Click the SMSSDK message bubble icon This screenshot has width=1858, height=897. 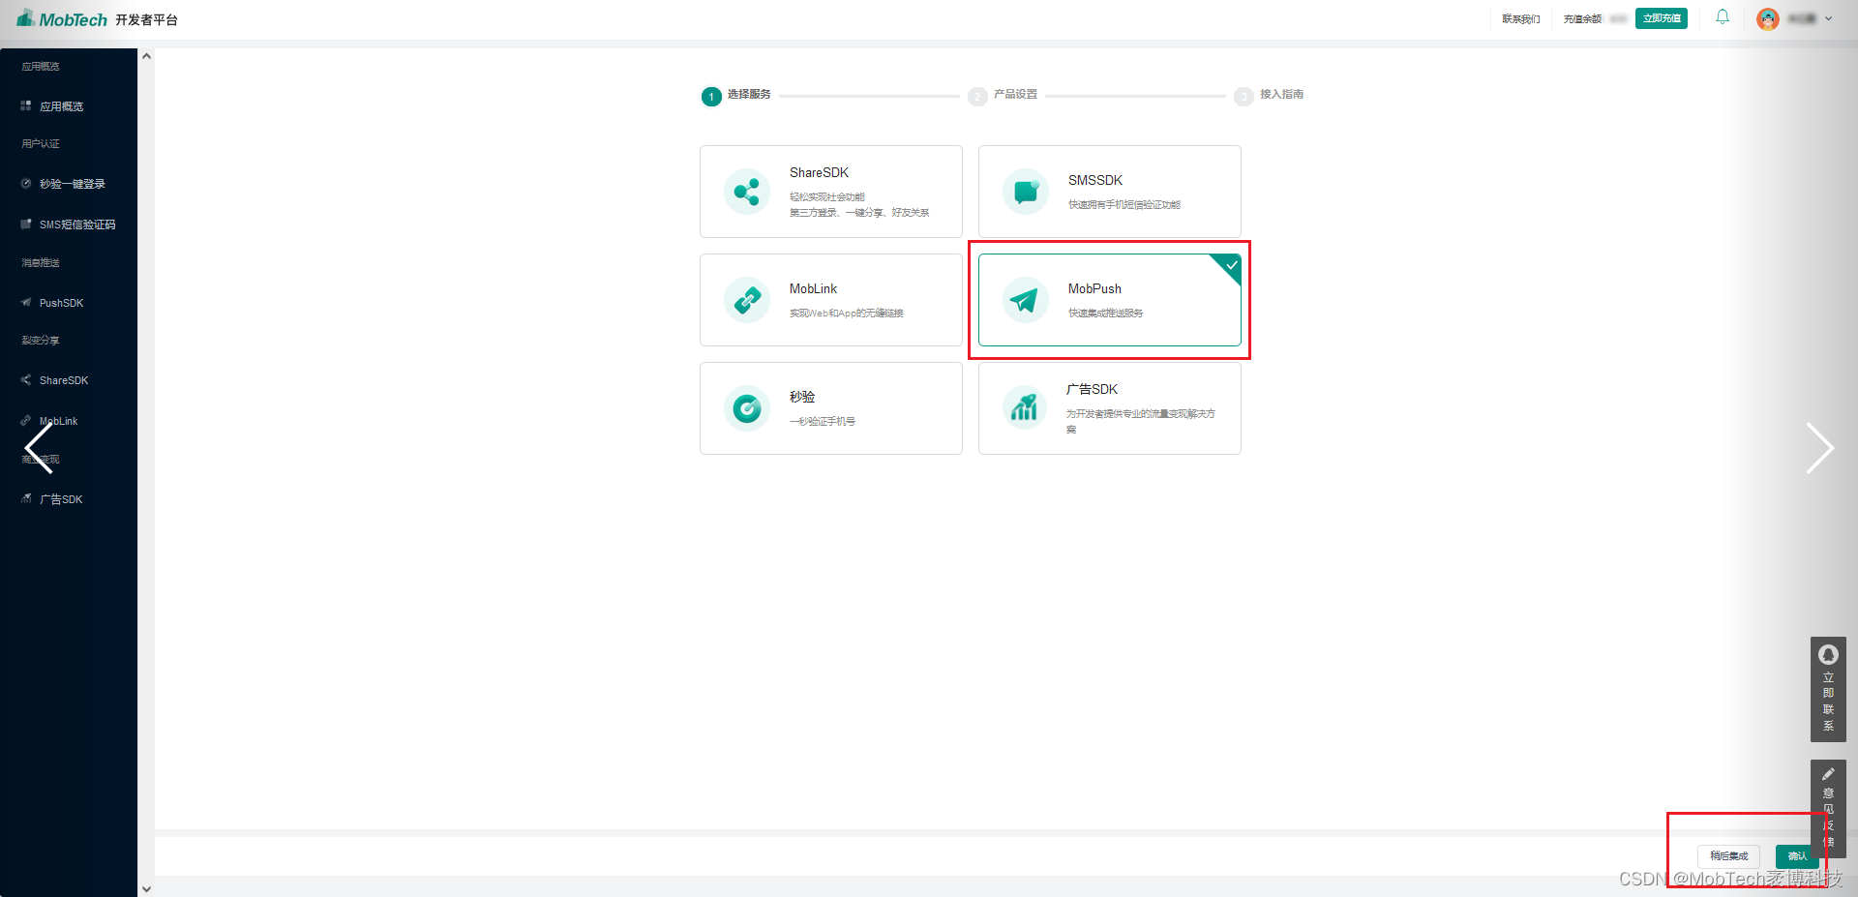(1026, 192)
